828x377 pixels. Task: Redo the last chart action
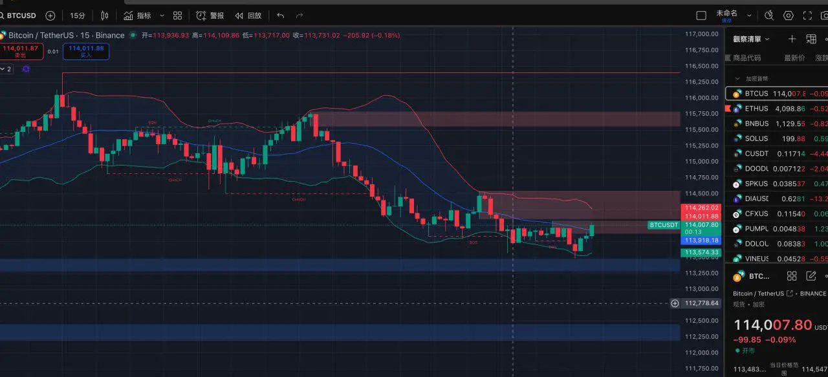(300, 15)
